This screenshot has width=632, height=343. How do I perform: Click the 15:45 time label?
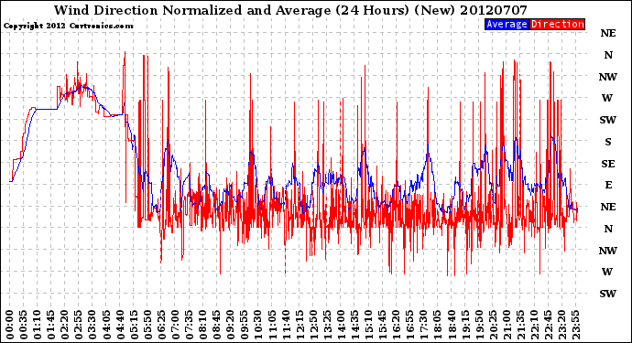[383, 325]
